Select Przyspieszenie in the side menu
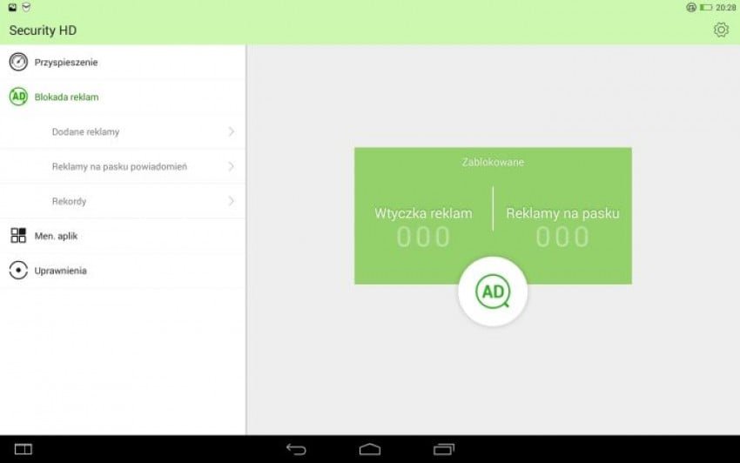The image size is (740, 463). 123,62
